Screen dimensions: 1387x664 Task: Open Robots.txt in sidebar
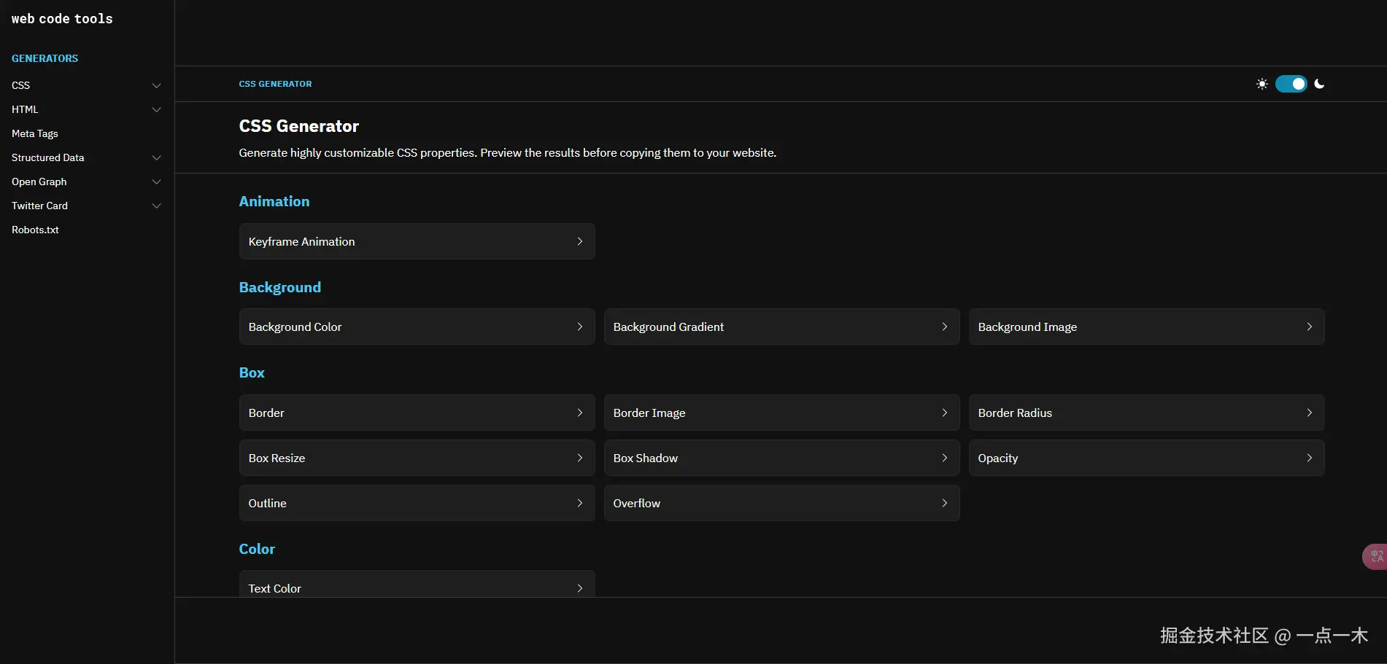35,230
